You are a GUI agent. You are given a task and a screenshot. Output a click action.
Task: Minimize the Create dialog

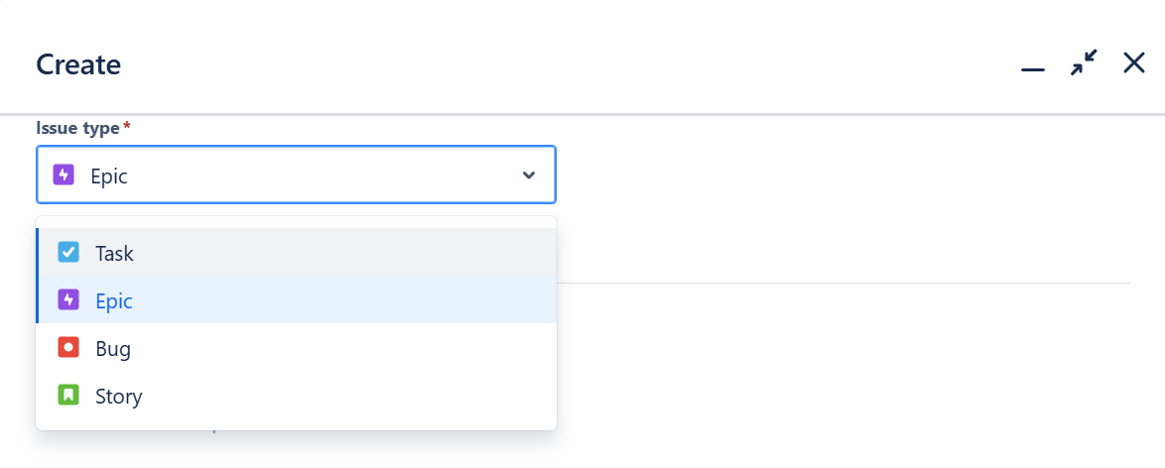coord(1033,69)
